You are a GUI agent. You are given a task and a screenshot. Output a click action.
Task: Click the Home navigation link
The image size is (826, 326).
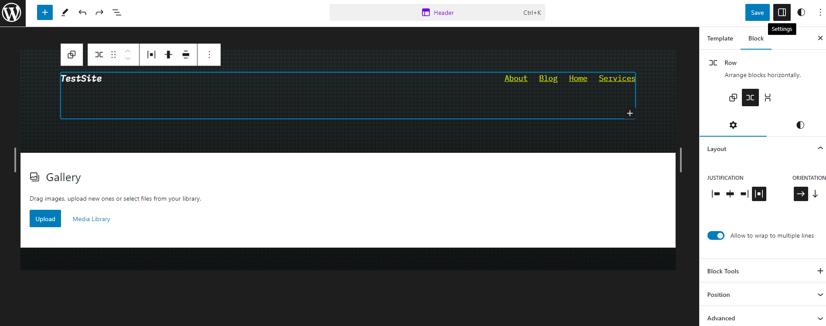578,78
